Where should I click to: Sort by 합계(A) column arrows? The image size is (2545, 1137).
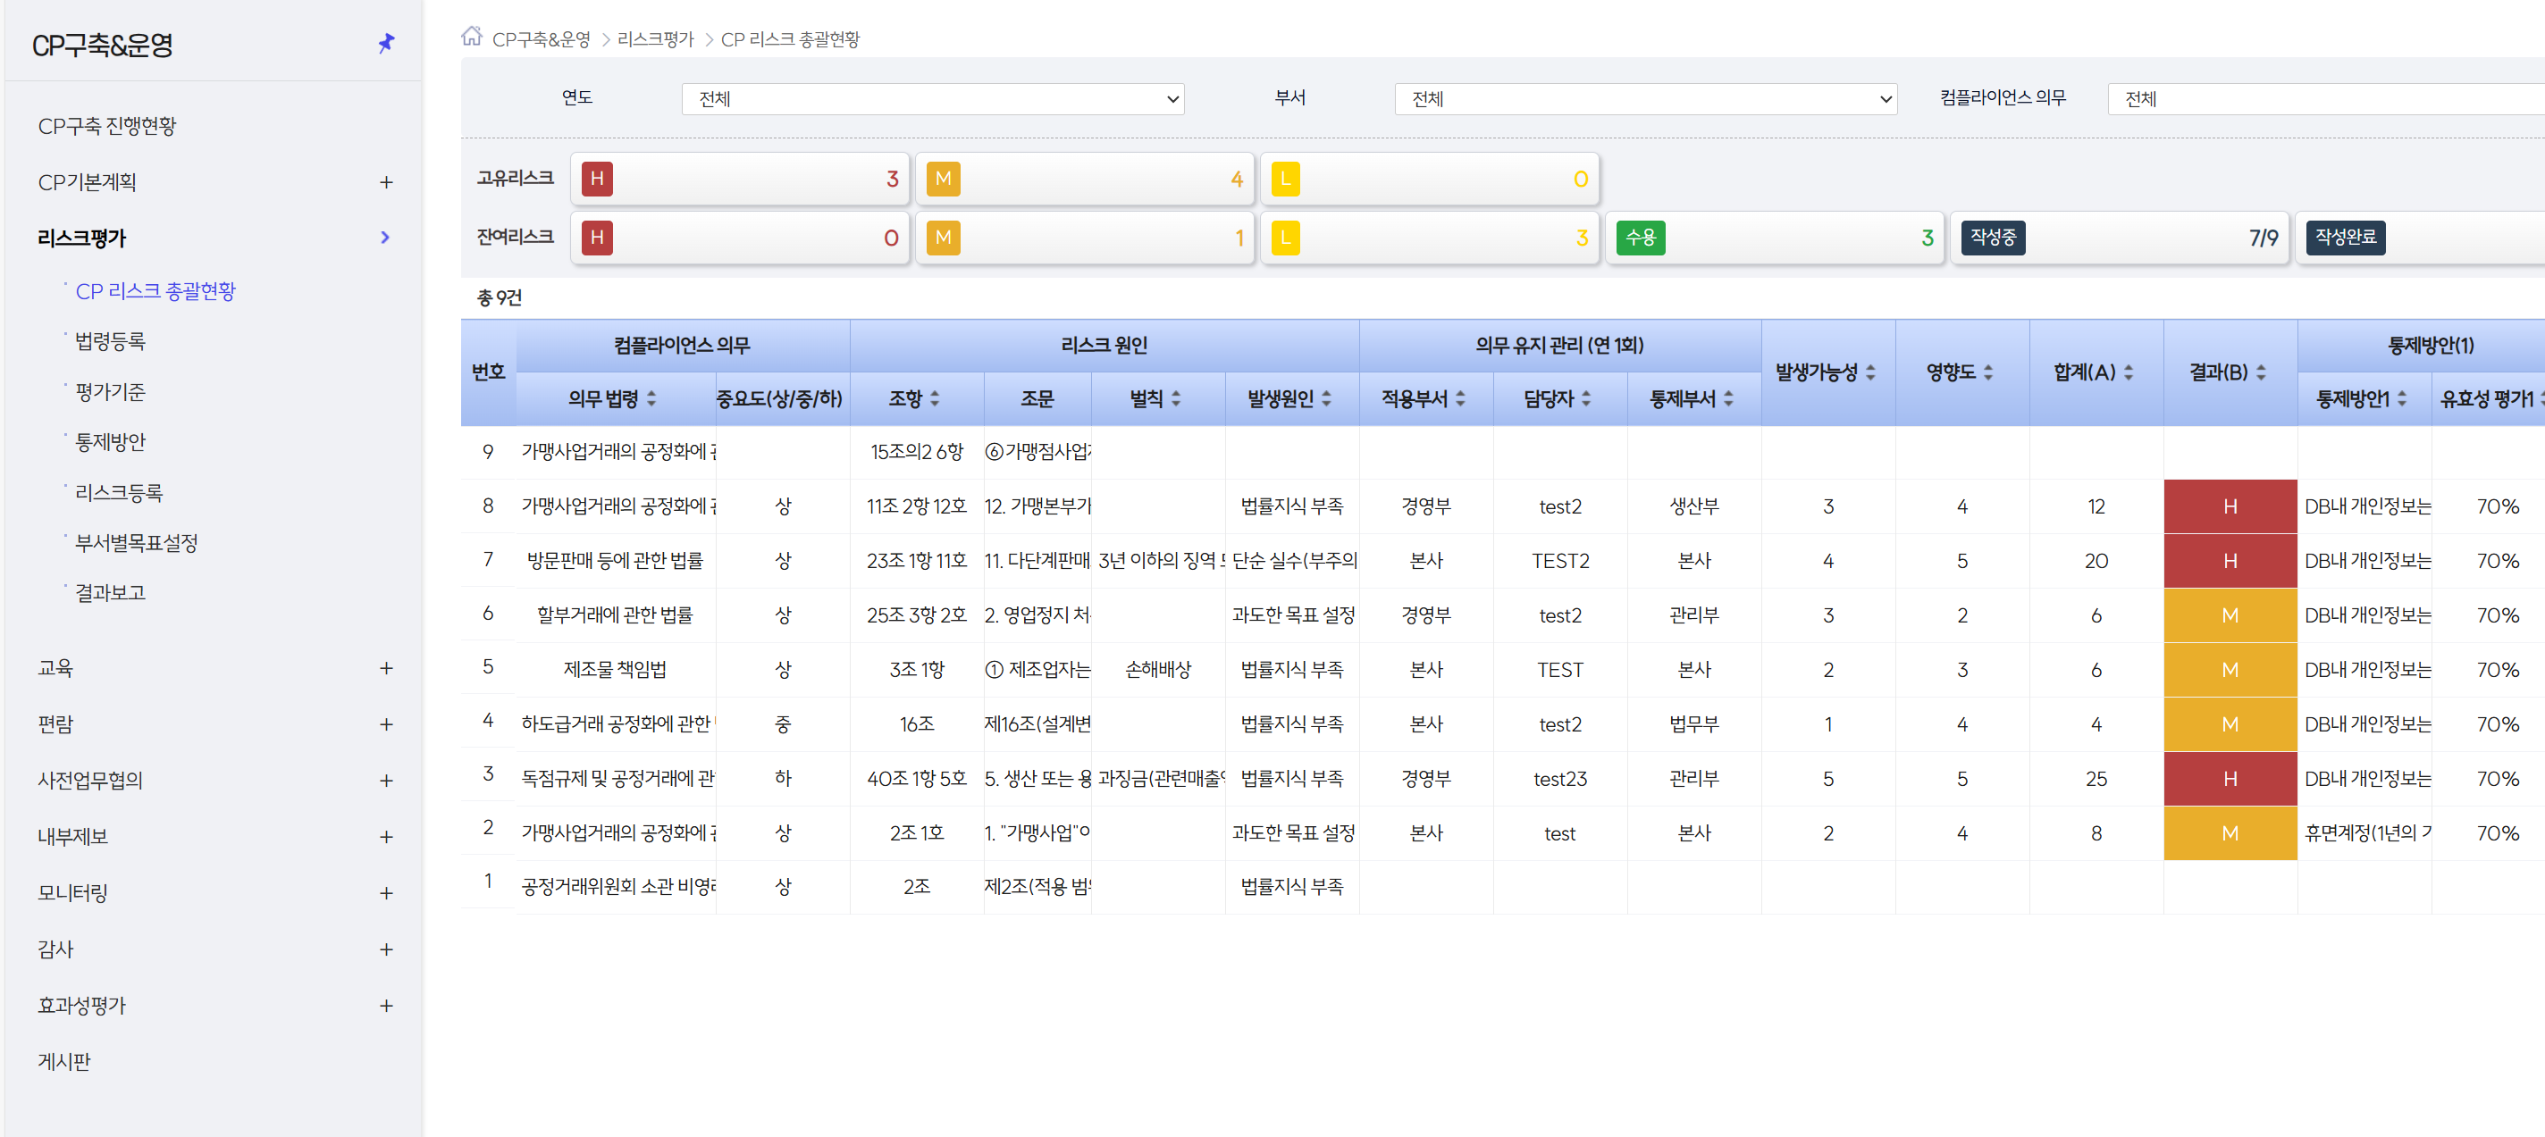pyautogui.click(x=2128, y=372)
